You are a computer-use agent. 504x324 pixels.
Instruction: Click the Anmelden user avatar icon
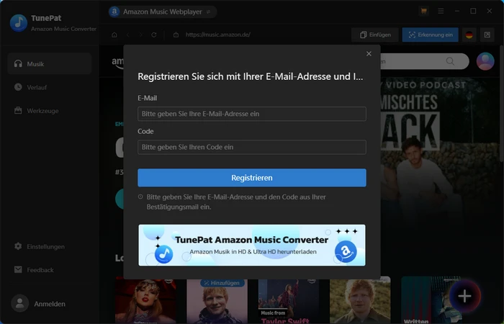[20, 303]
